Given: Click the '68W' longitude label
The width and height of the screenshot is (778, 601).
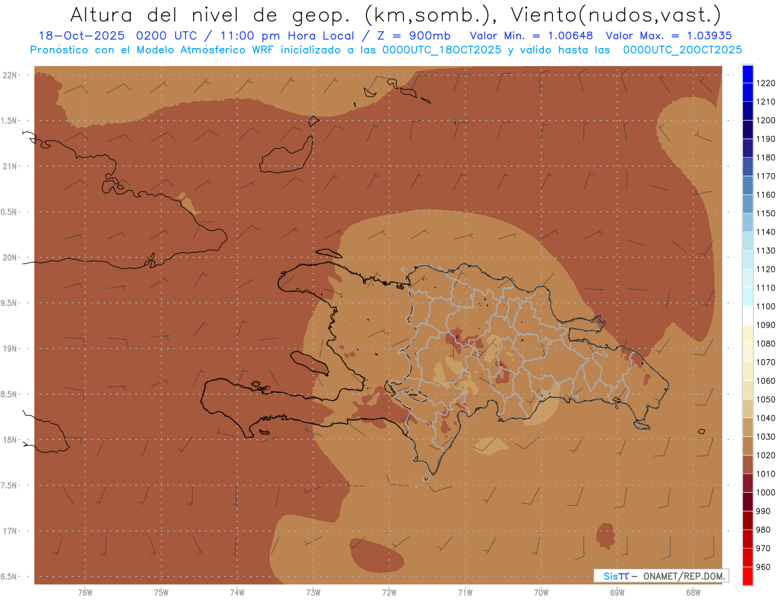Looking at the screenshot, I should [x=693, y=593].
